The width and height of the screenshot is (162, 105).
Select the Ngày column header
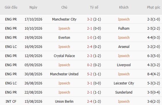pos(33,7)
